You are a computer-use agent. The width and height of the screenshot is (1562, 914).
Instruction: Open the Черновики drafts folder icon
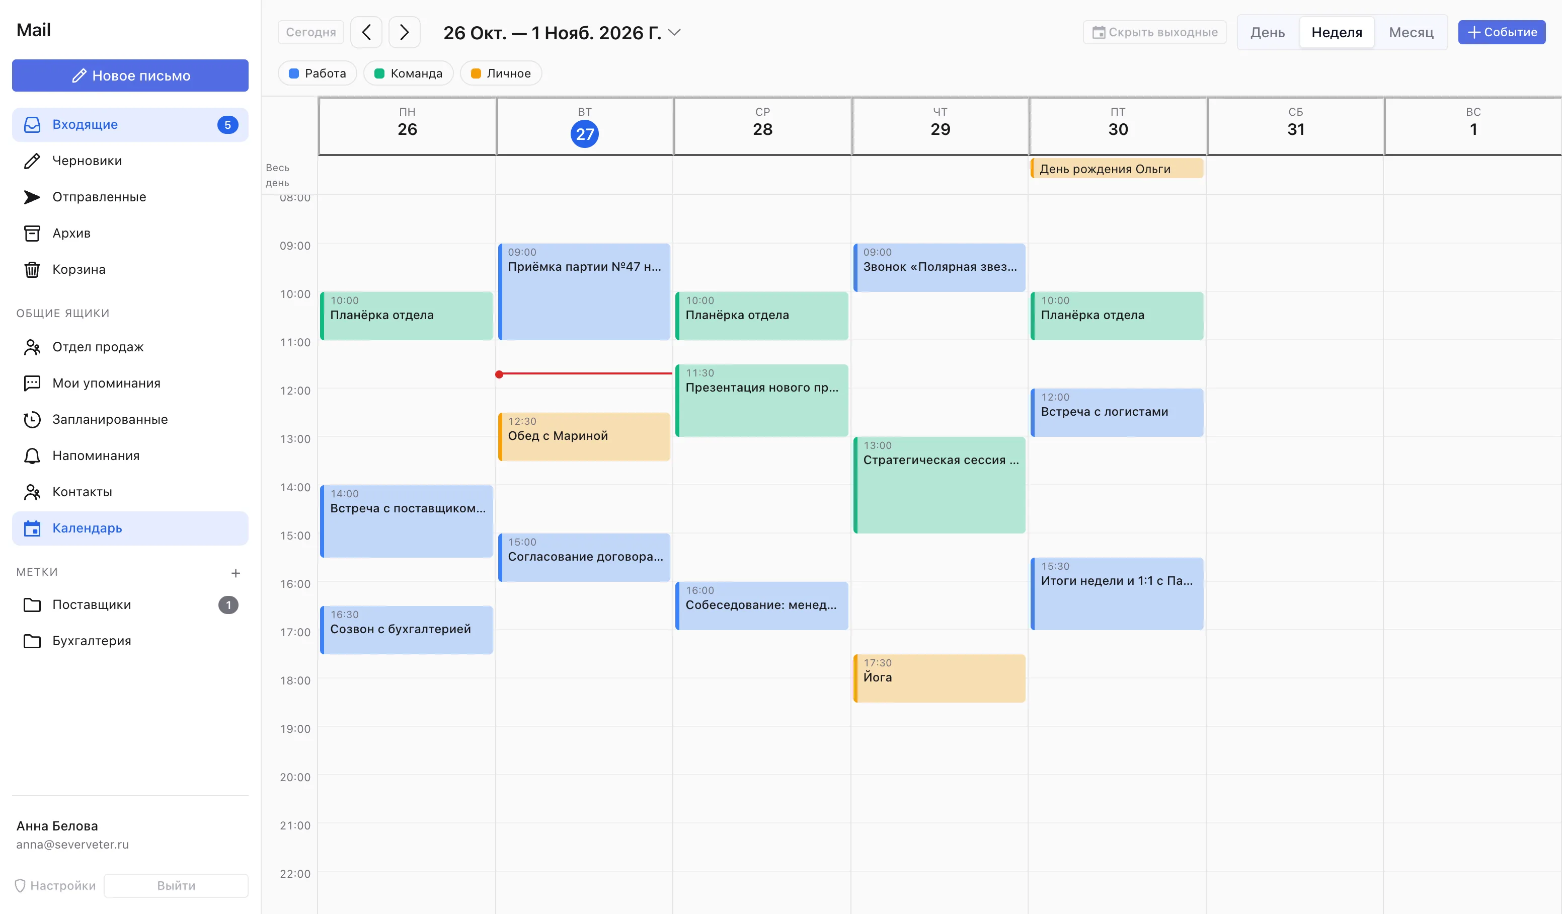(x=32, y=161)
